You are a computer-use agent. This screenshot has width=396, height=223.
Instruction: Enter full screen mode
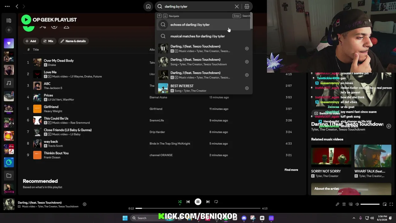(x=391, y=204)
